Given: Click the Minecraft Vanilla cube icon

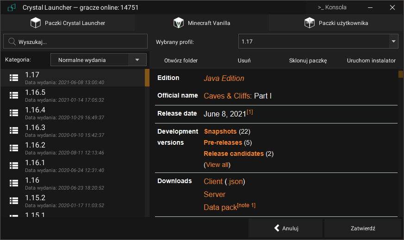Looking at the screenshot, I should (179, 23).
